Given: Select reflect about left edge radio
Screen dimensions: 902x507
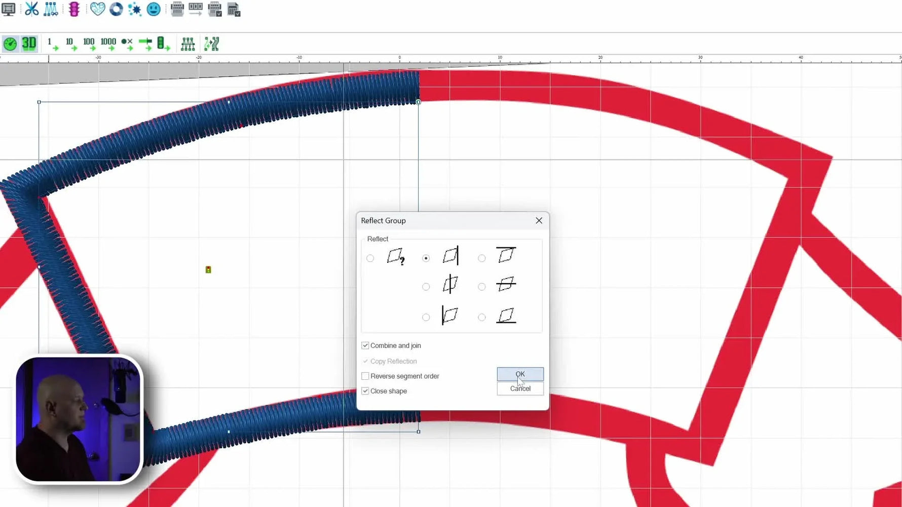Looking at the screenshot, I should pyautogui.click(x=426, y=317).
